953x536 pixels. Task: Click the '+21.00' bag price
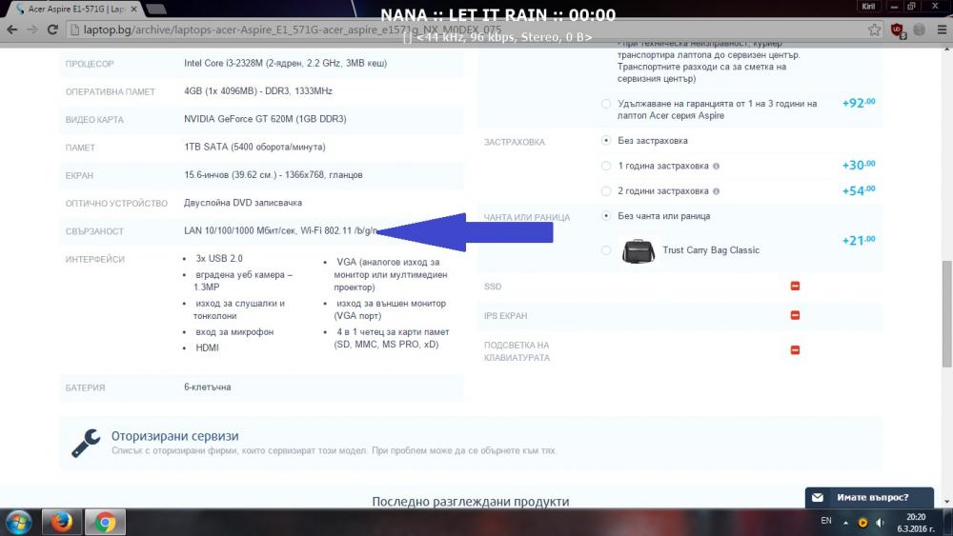pyautogui.click(x=859, y=240)
